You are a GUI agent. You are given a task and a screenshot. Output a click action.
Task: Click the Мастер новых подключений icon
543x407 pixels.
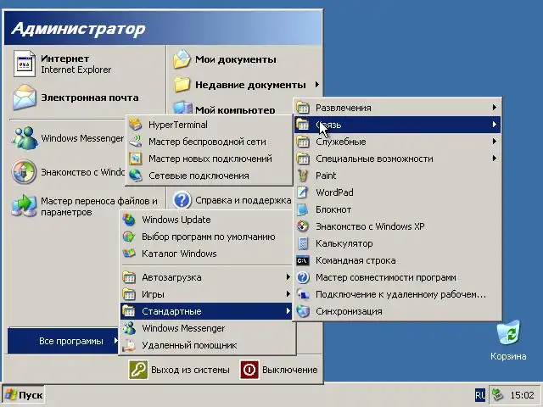coord(136,159)
